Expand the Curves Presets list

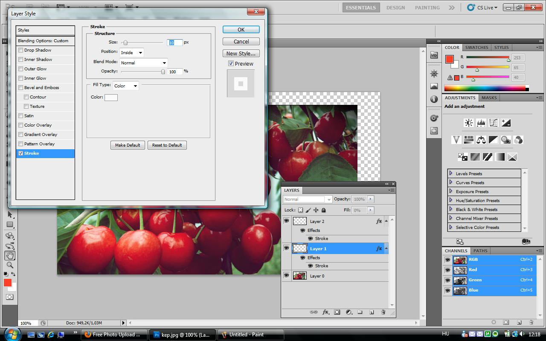click(x=450, y=182)
